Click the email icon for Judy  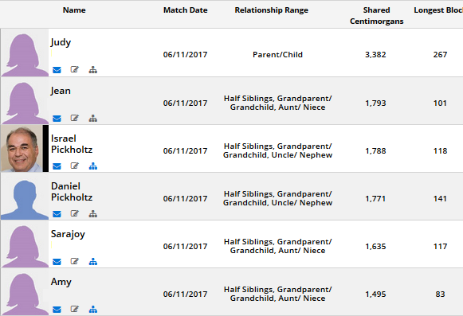coord(57,70)
